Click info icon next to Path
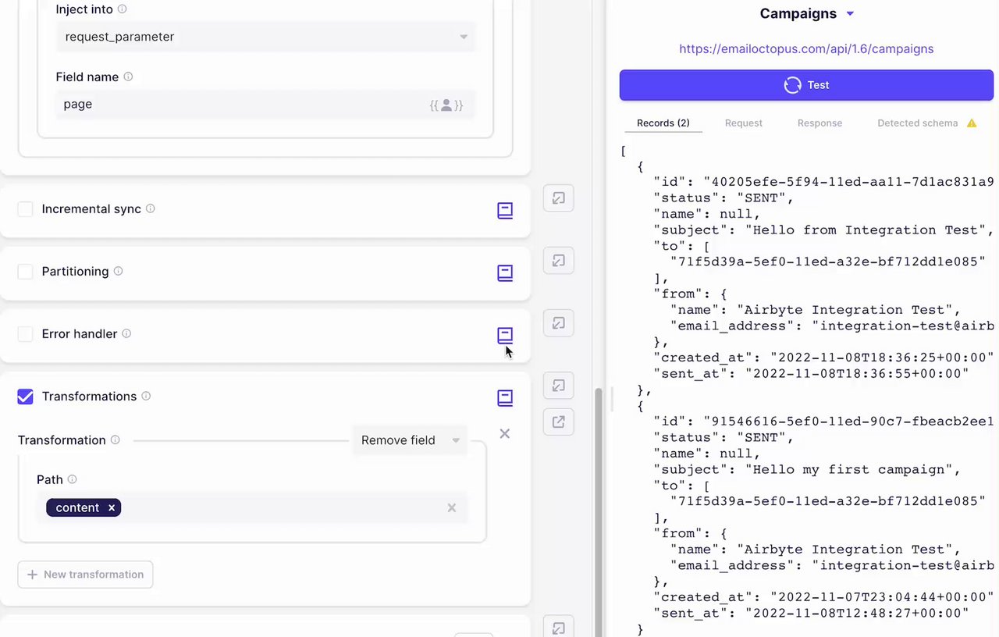999x637 pixels. (72, 479)
